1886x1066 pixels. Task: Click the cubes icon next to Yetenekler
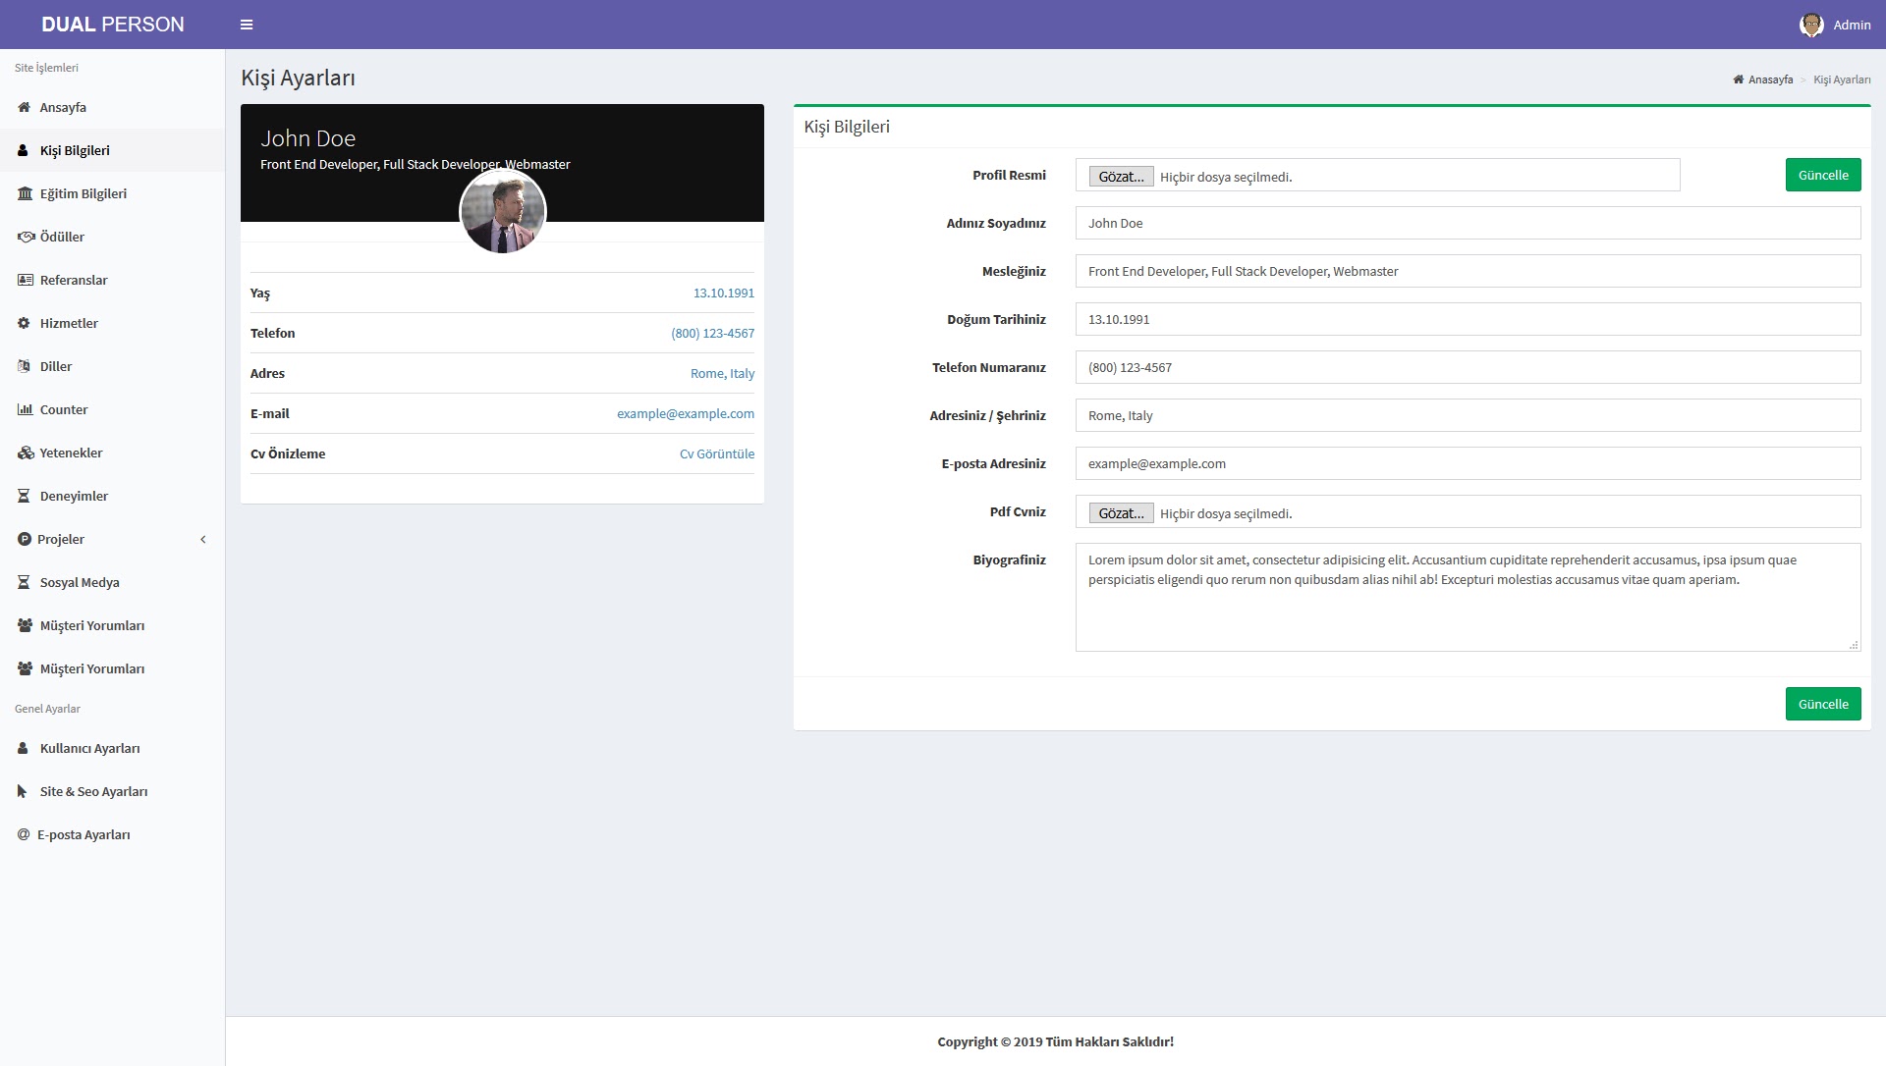(26, 453)
